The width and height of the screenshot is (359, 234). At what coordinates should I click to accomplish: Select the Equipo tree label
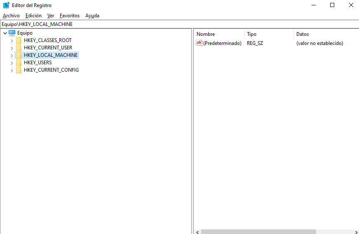click(x=25, y=33)
